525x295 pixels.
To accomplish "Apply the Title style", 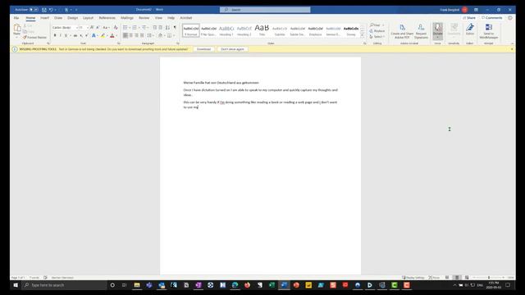I will (x=262, y=30).
